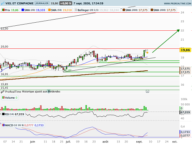This screenshot has width=192, height=144.
Task: Click the 24 price axis label
Action: pyautogui.click(x=182, y=13)
